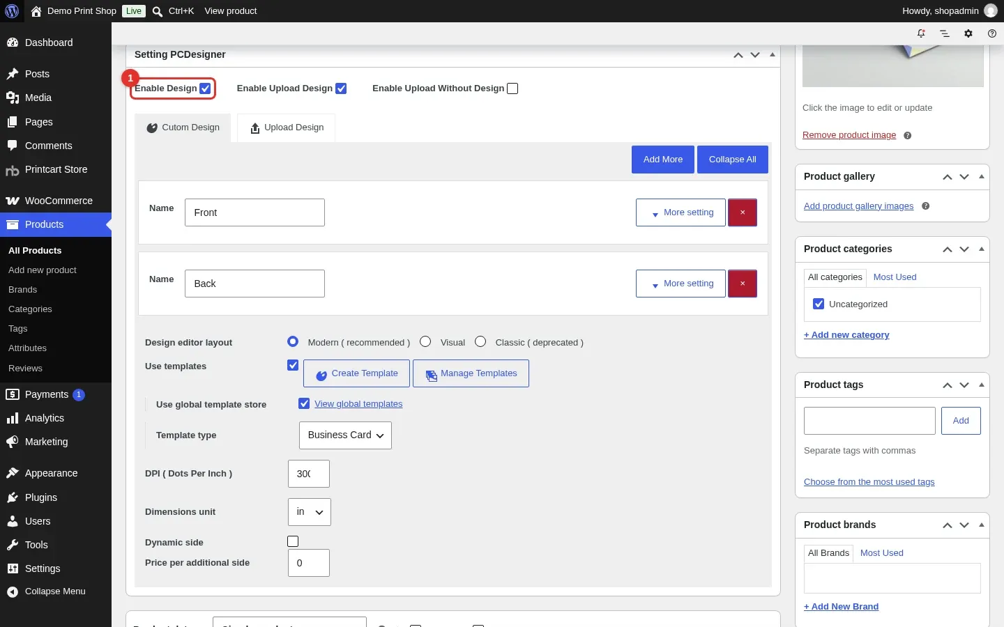Screen dimensions: 1004x627
Task: Open WooCommerce in the sidebar menu
Action: [56, 201]
